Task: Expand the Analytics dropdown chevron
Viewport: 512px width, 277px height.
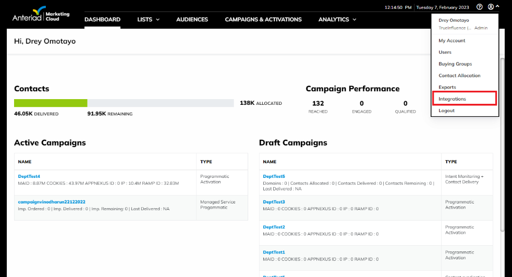Action: coord(355,20)
